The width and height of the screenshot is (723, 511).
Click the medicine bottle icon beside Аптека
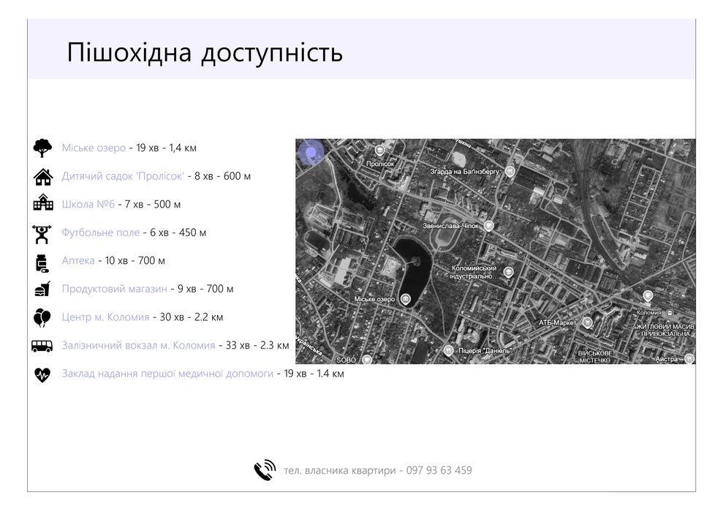click(42, 263)
